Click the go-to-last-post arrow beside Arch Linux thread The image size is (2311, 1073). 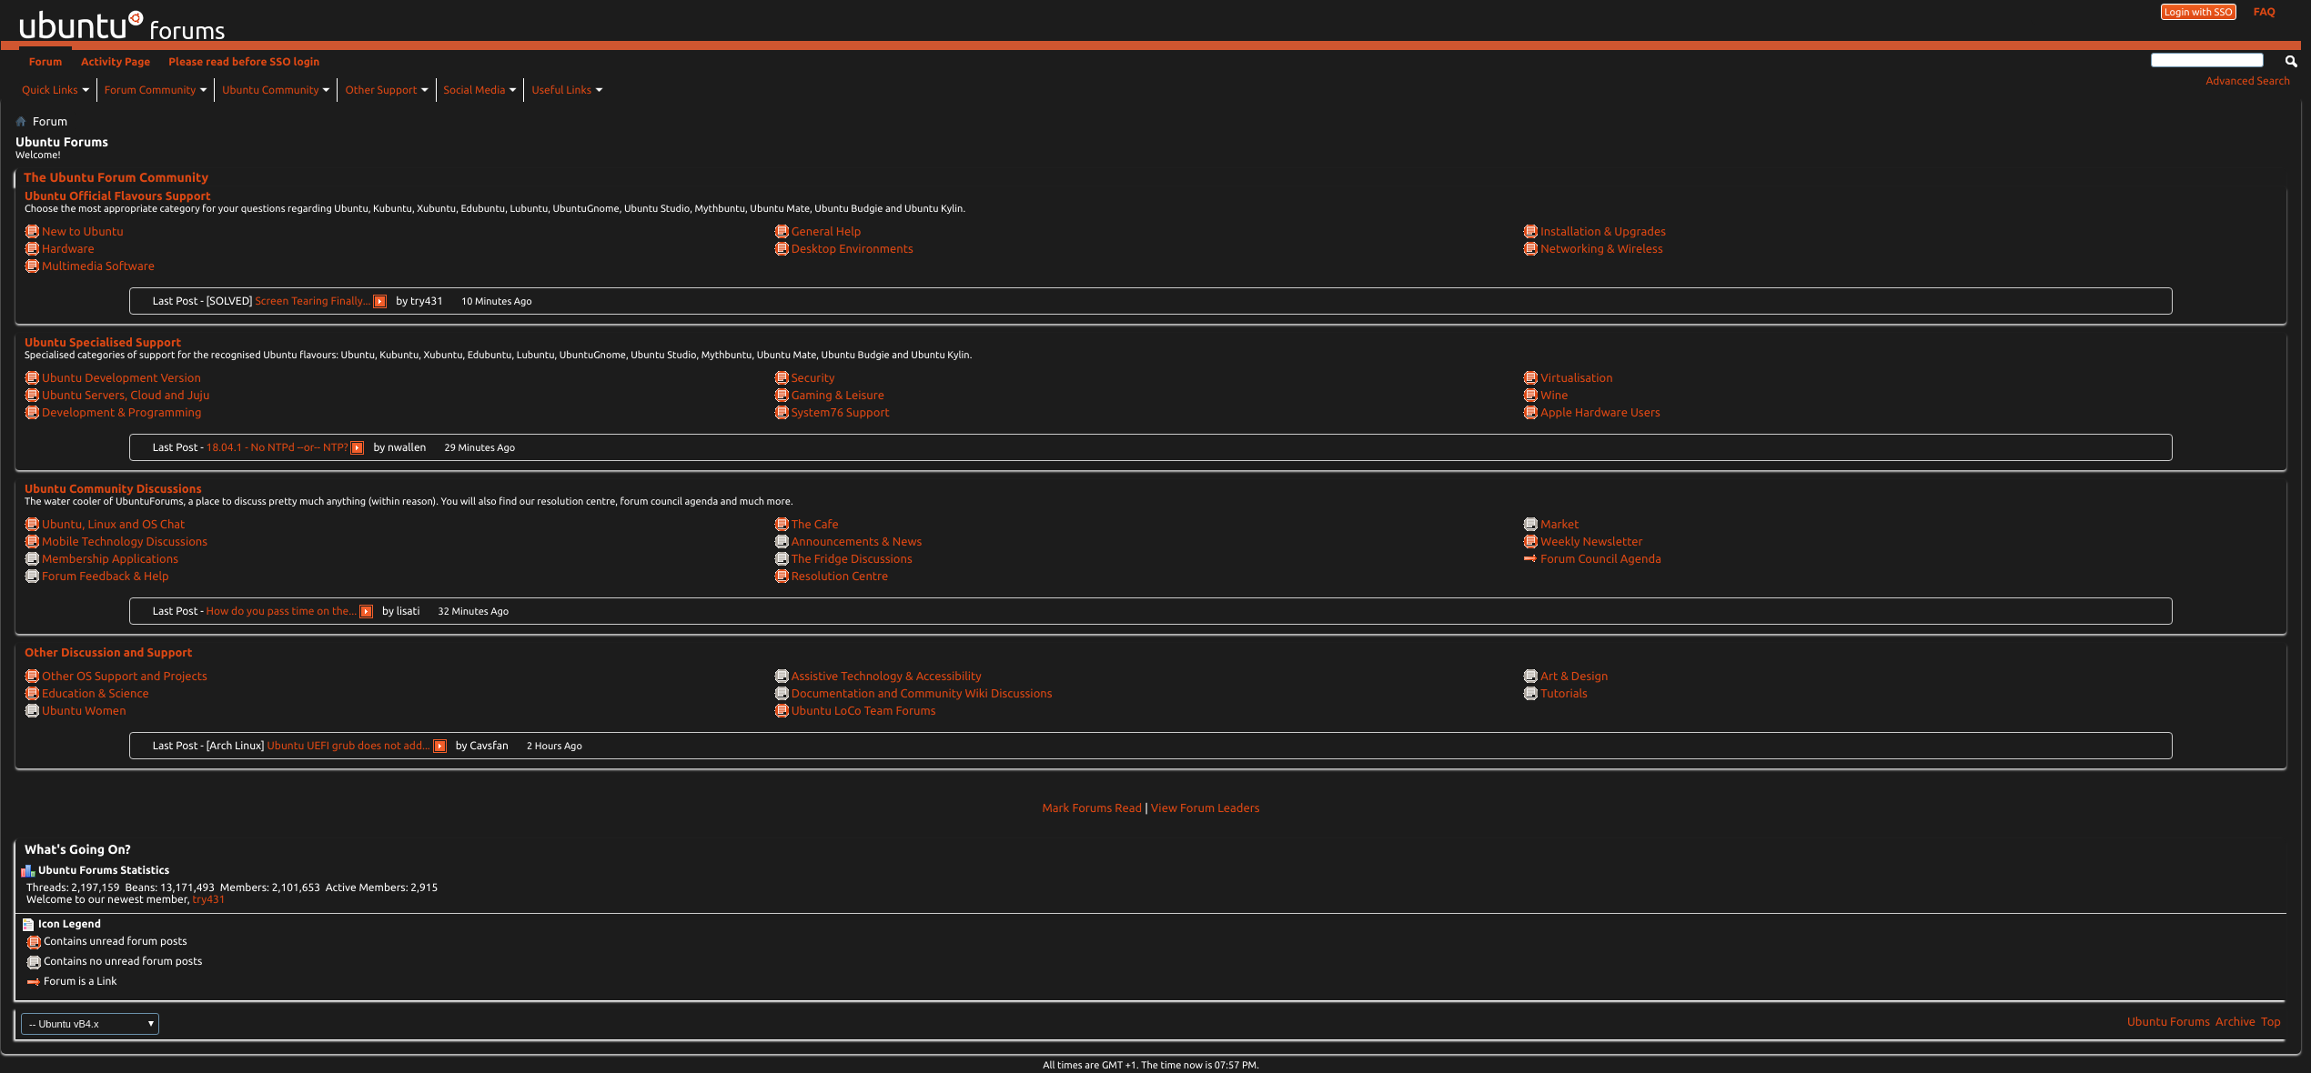pos(439,746)
